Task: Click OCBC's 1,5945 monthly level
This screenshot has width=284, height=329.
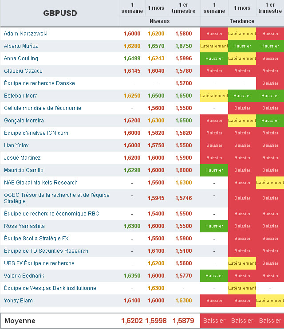Action: [156, 198]
